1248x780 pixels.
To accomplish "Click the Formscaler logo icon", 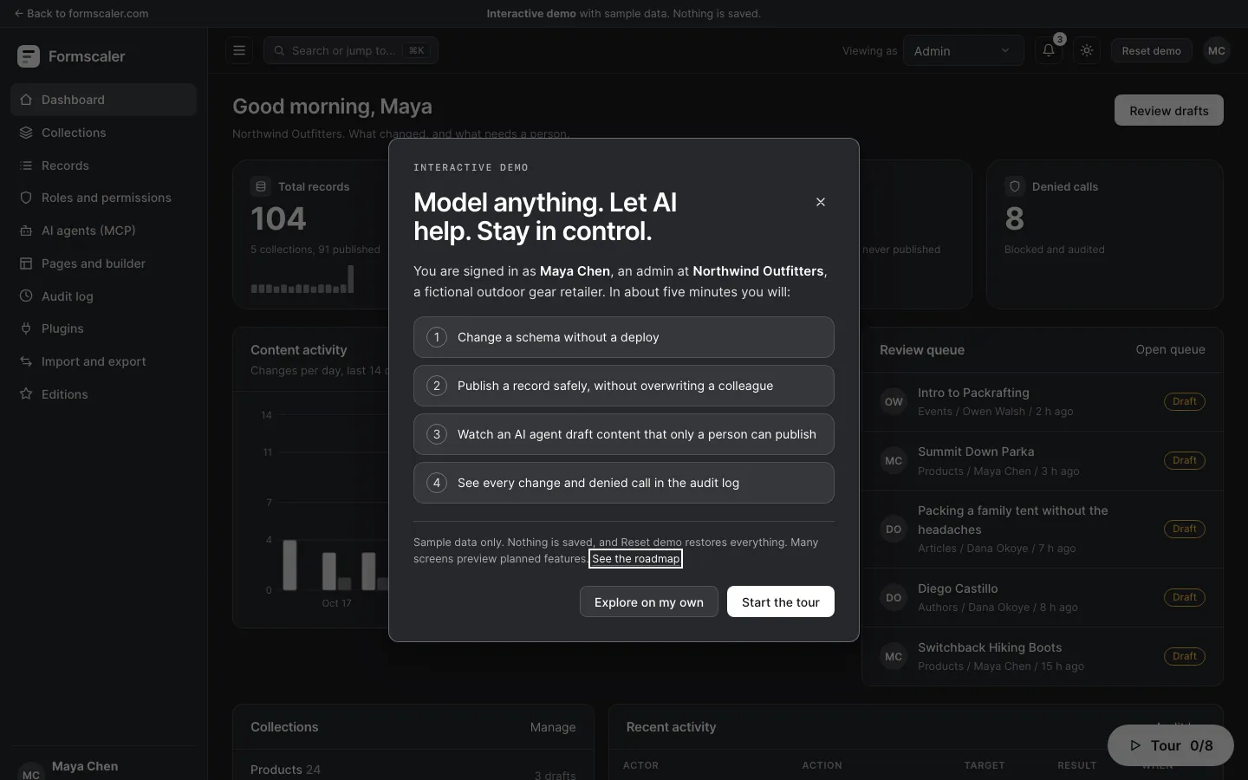I will pos(28,56).
